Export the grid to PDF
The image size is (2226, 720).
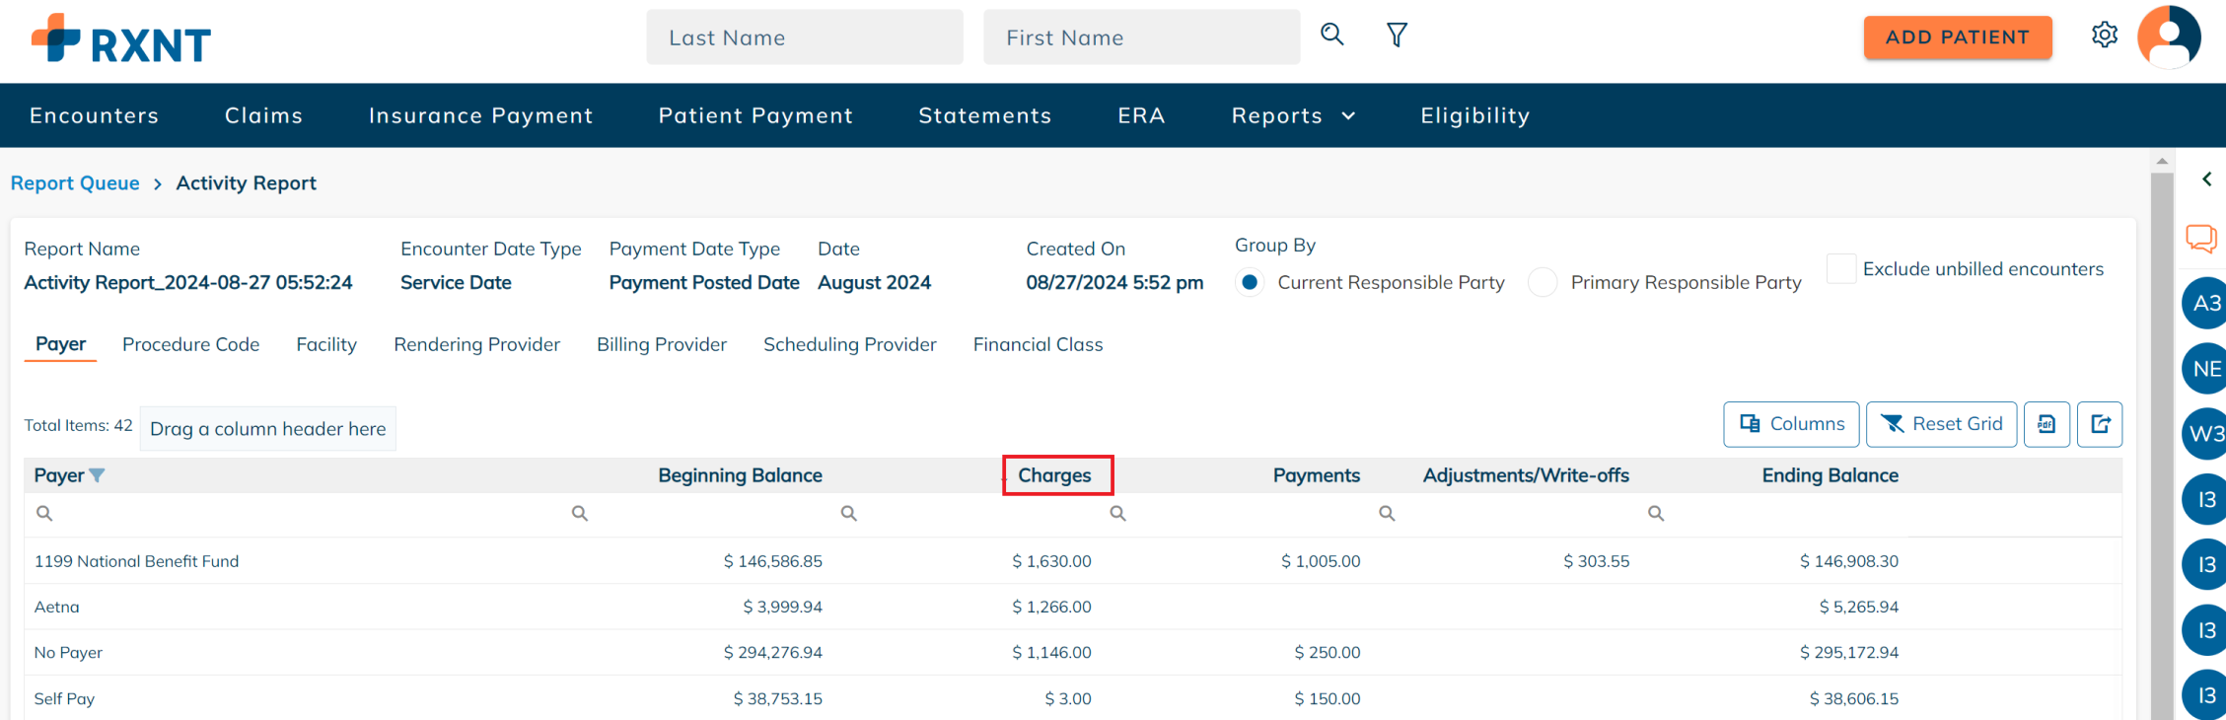click(2046, 424)
